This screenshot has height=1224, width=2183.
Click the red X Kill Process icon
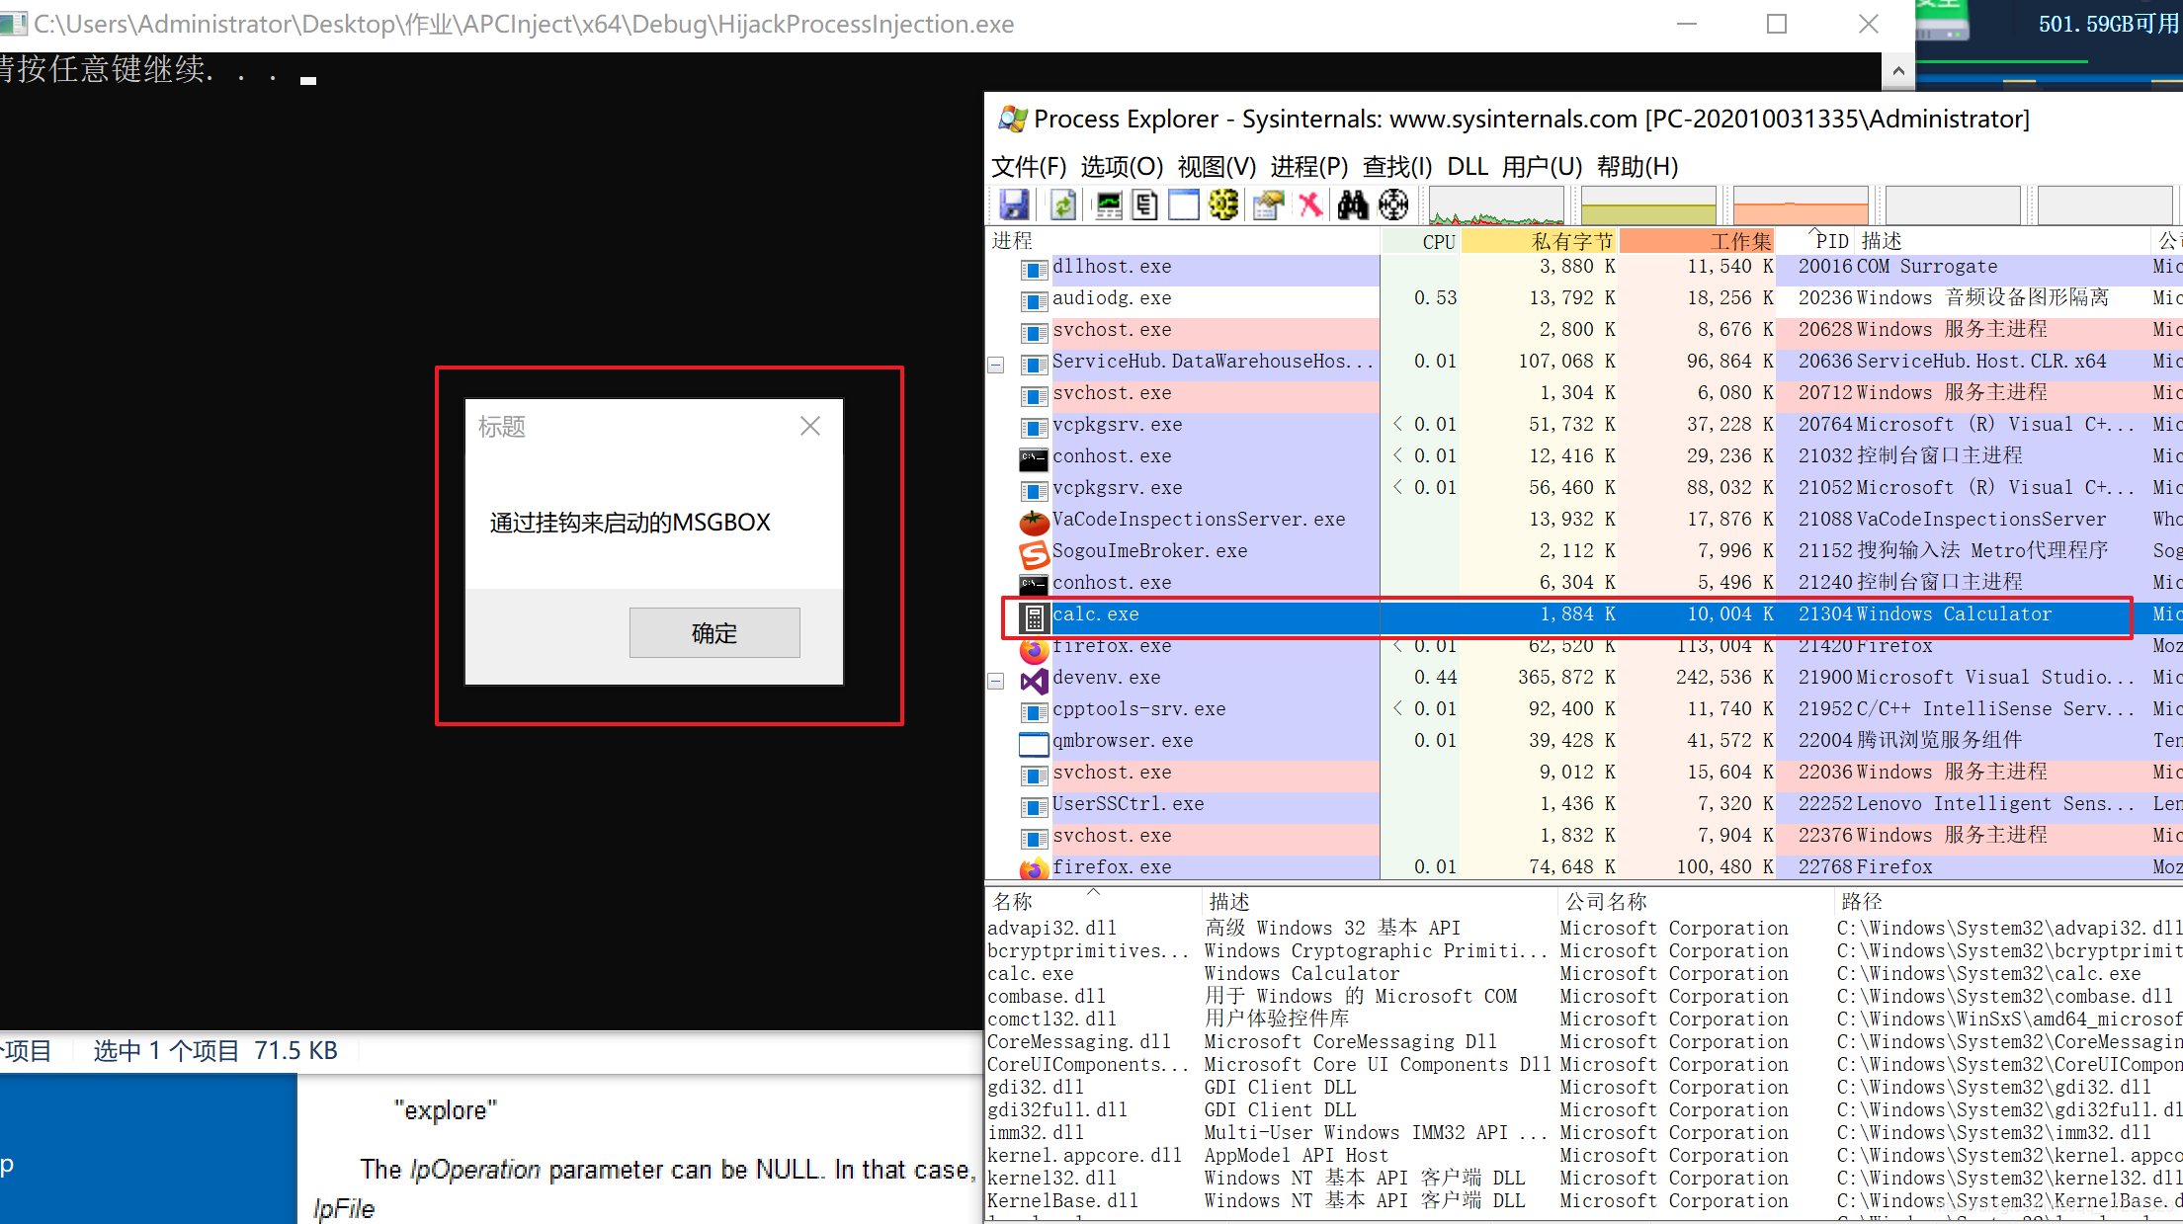pyautogui.click(x=1310, y=204)
